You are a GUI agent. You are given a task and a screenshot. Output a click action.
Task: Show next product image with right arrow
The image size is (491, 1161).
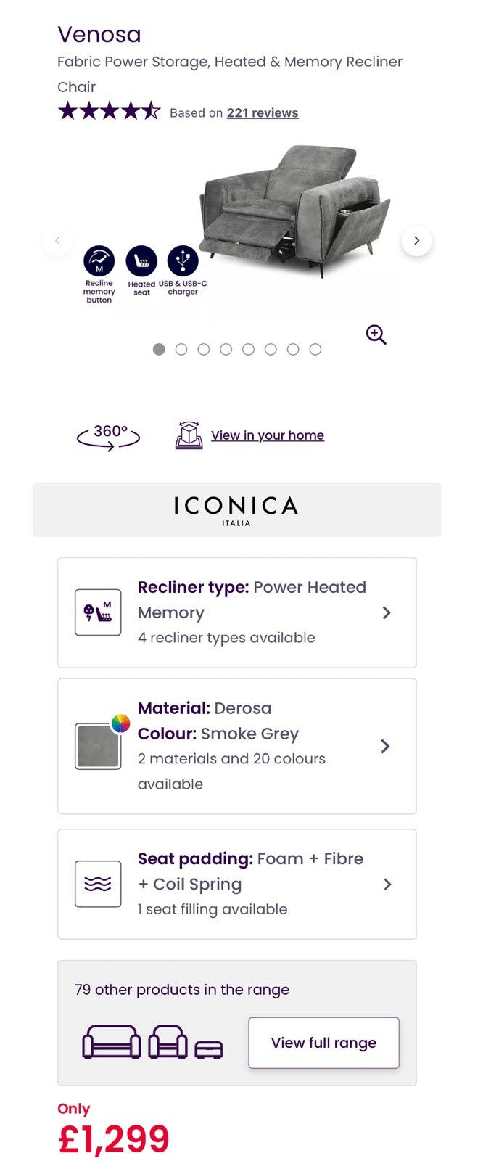tap(416, 241)
